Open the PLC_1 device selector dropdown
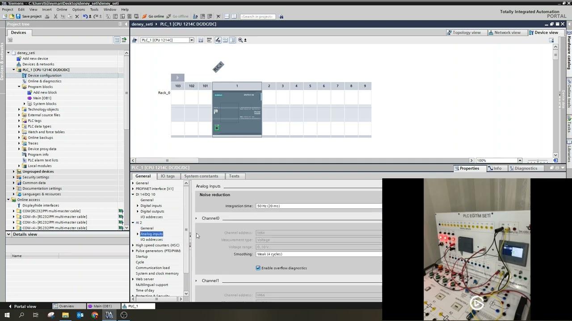Viewport: 572px width, 321px height. pos(192,40)
